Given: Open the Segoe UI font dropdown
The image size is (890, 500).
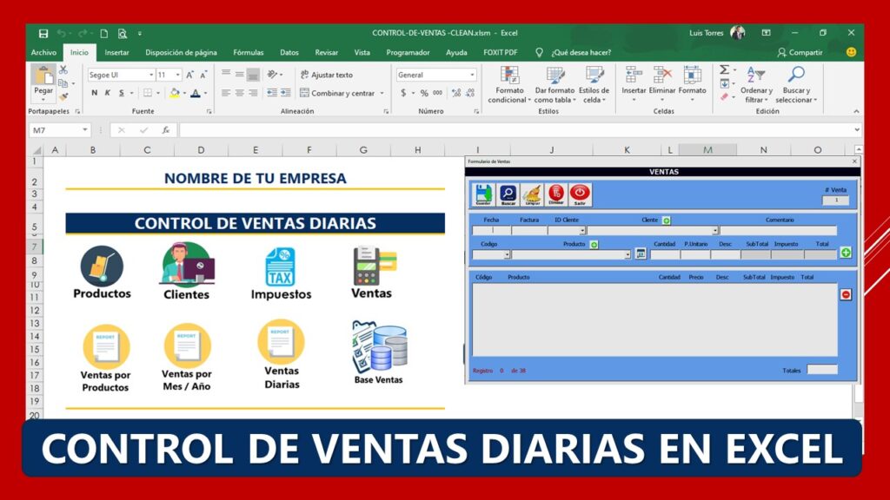Looking at the screenshot, I should [149, 74].
